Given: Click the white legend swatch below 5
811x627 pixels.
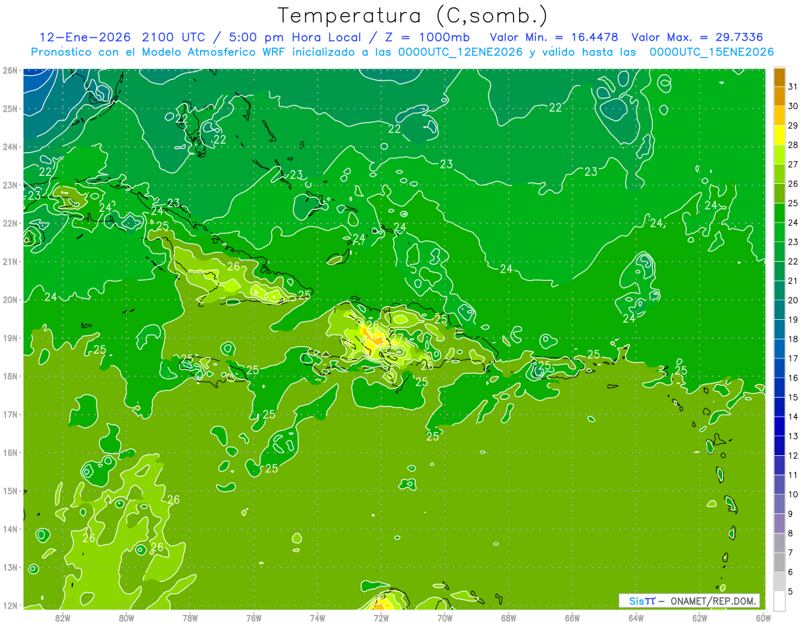Looking at the screenshot, I should point(779,601).
